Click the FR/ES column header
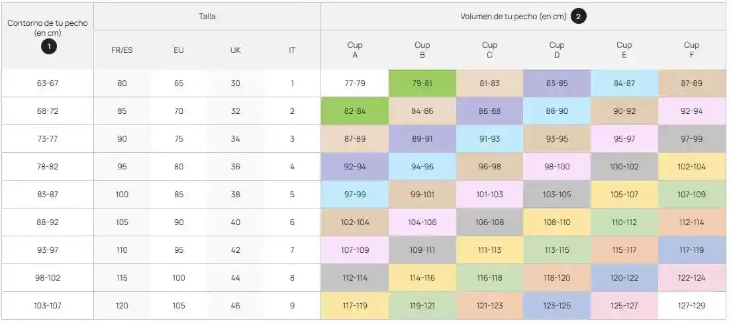Image resolution: width=731 pixels, height=323 pixels. [x=122, y=50]
